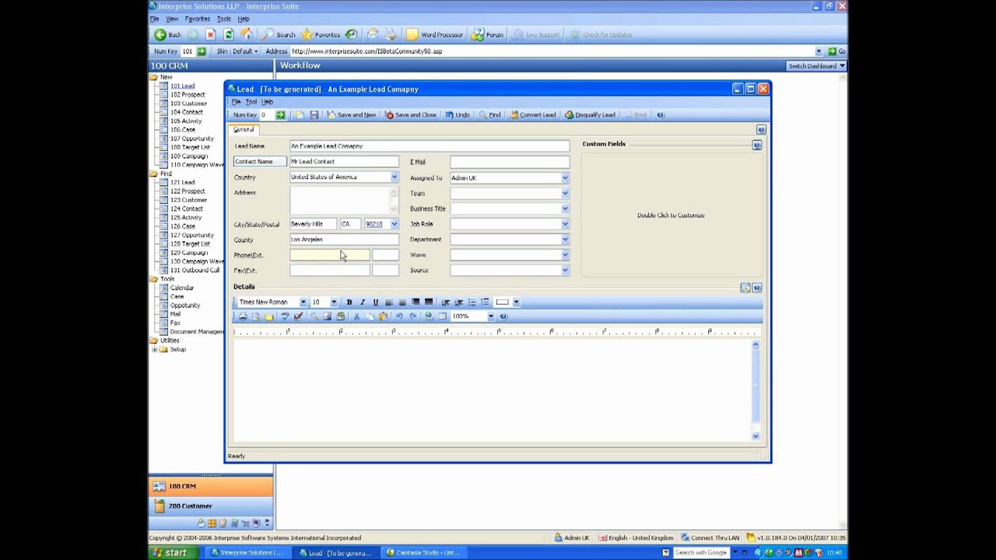Open 102 Prospect under New in sidebar
This screenshot has height=560, width=996.
tap(188, 95)
